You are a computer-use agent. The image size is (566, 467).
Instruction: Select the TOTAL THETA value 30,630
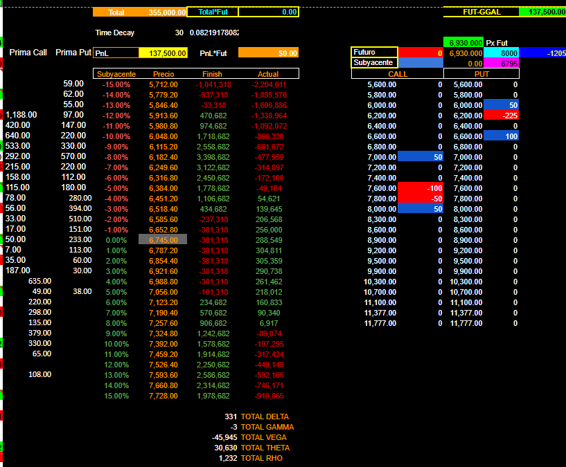pos(226,448)
